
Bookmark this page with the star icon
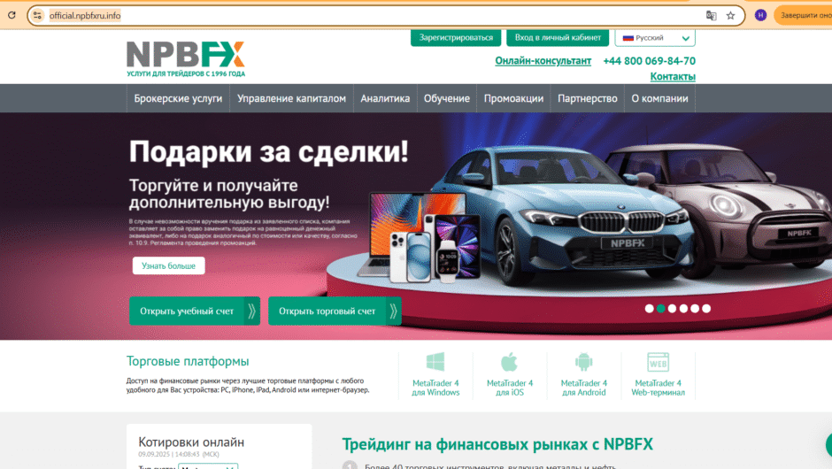tap(730, 15)
